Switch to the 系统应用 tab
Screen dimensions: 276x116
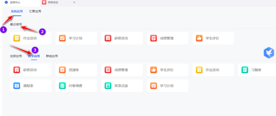tap(17, 11)
